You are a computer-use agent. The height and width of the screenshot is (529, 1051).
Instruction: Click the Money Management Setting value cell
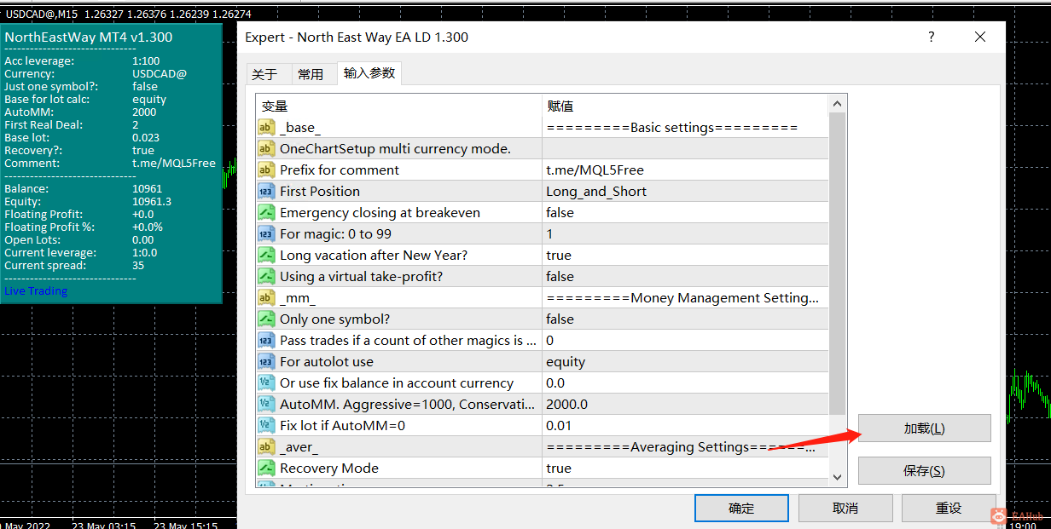click(x=686, y=298)
